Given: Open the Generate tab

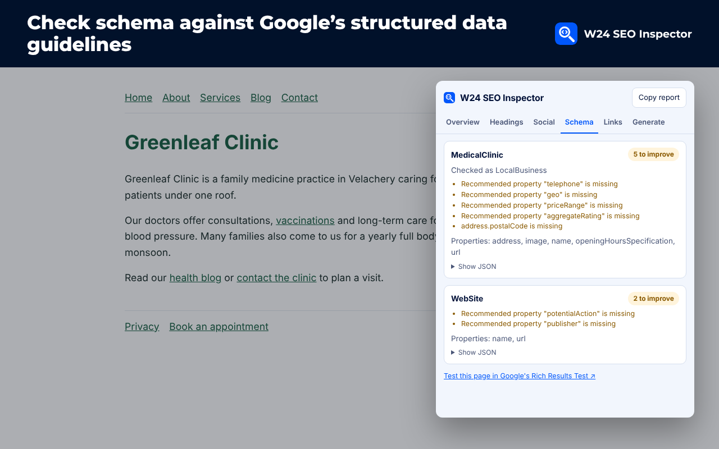Looking at the screenshot, I should click(648, 122).
